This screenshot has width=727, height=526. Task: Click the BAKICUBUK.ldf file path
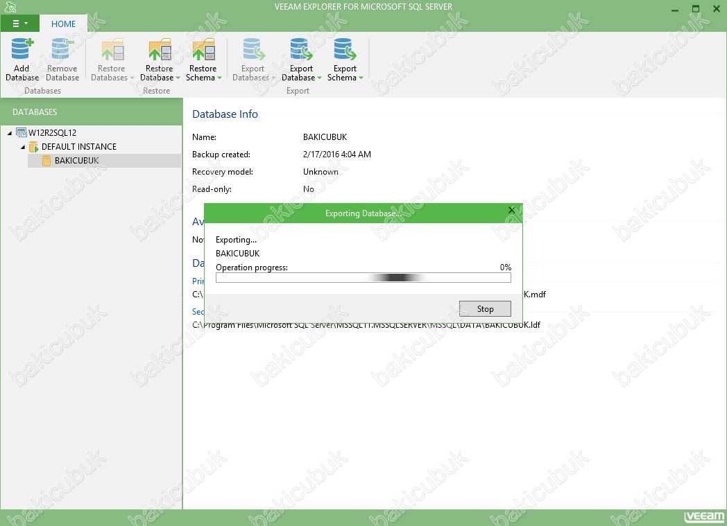[x=366, y=325]
